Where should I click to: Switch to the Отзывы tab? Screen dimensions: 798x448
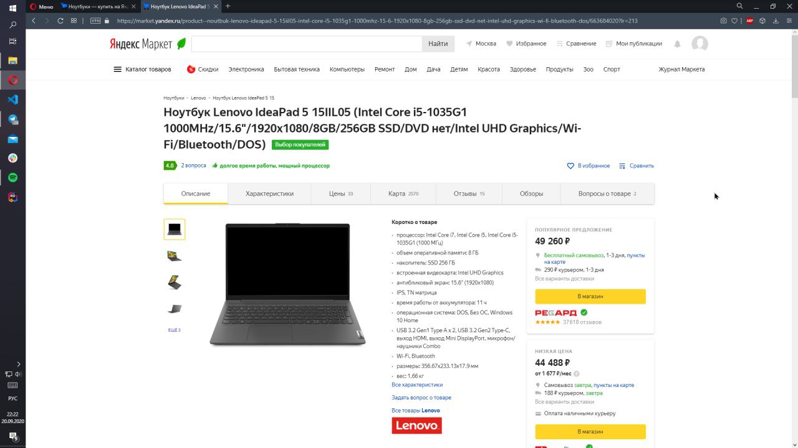click(x=469, y=194)
